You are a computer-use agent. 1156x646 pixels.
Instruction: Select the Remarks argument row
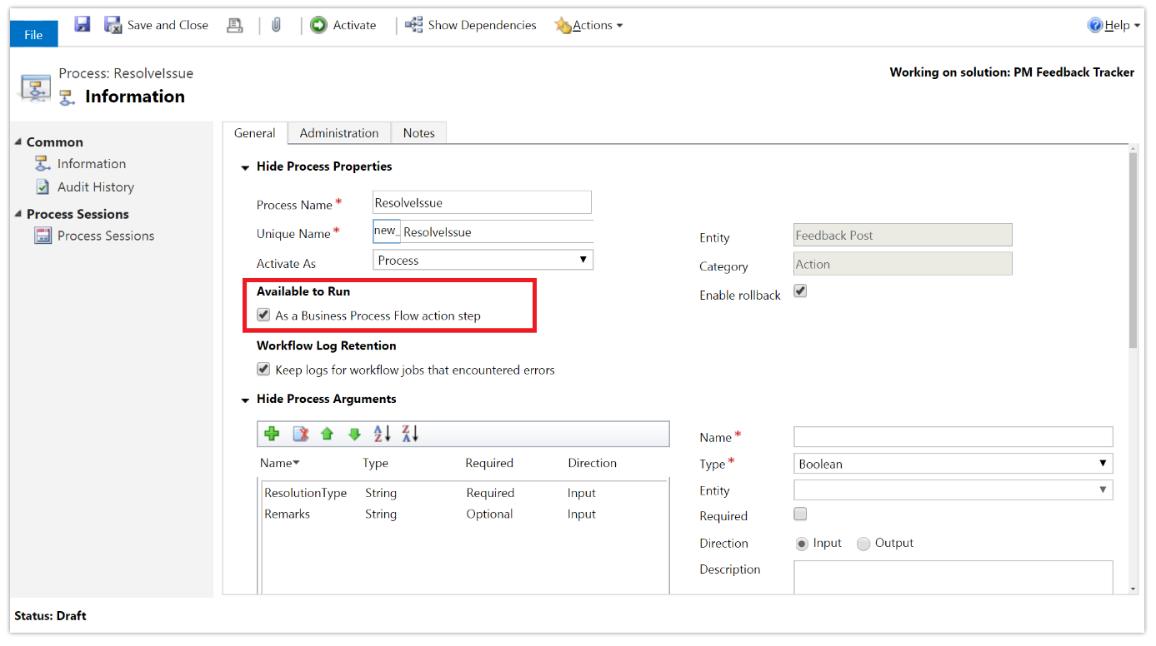point(464,514)
